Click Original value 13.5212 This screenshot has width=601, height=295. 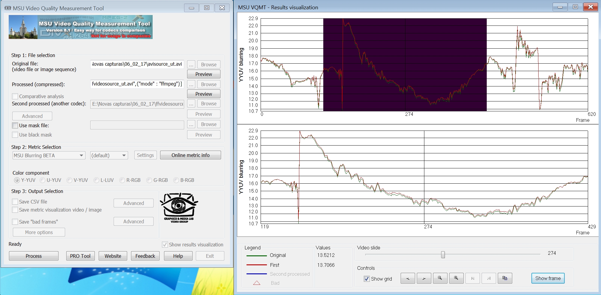pos(326,255)
